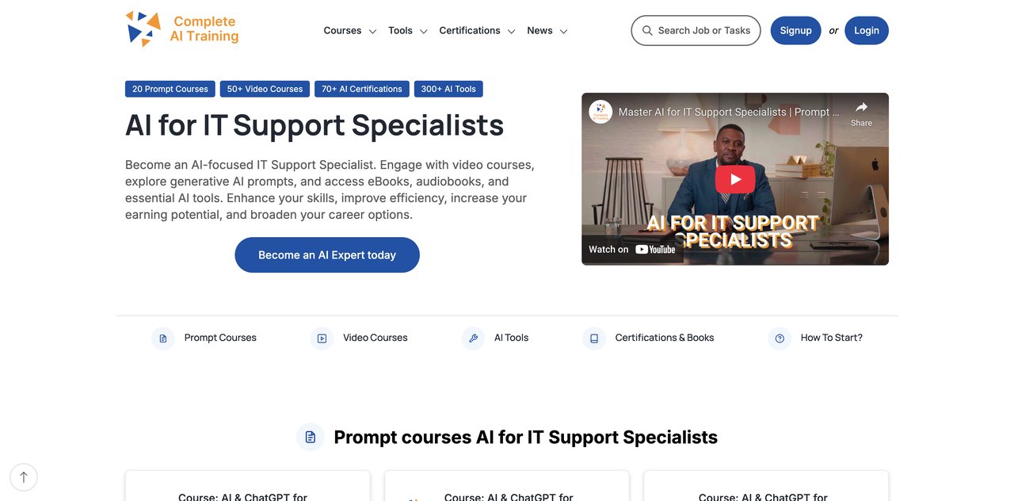Open Watch on YouTube link
The width and height of the screenshot is (1014, 501).
click(x=632, y=249)
